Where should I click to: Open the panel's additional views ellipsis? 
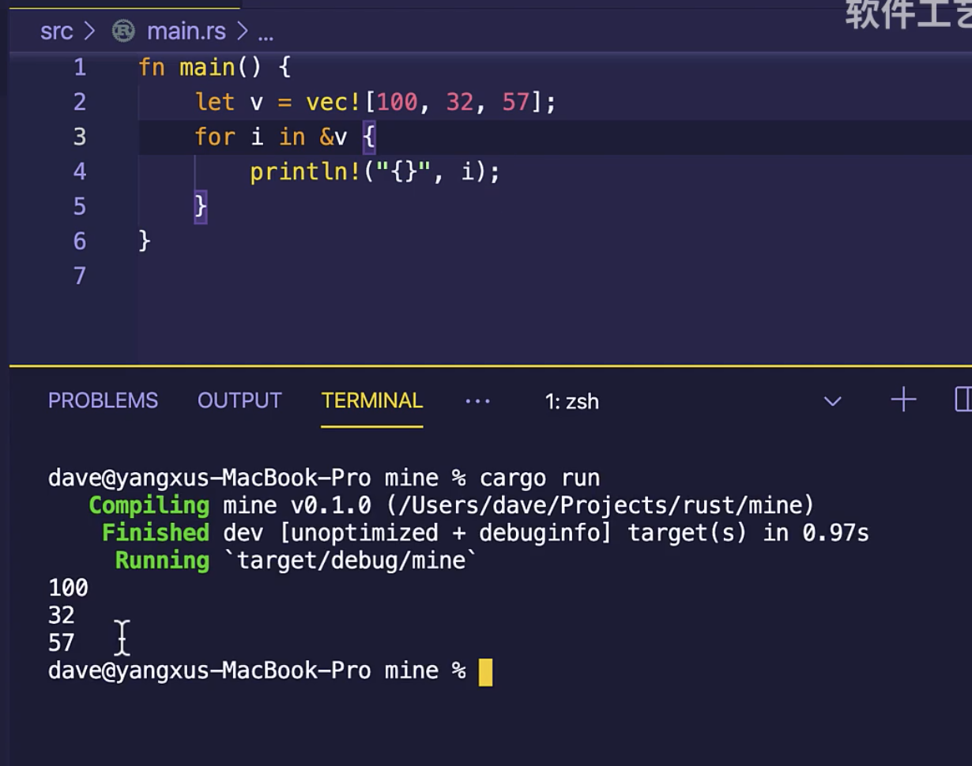click(477, 401)
